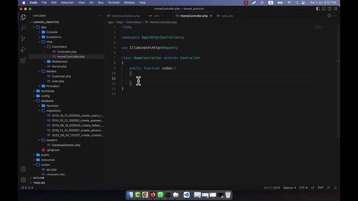Open DatabaseSeeder.php in the explorer tree

tap(66, 145)
